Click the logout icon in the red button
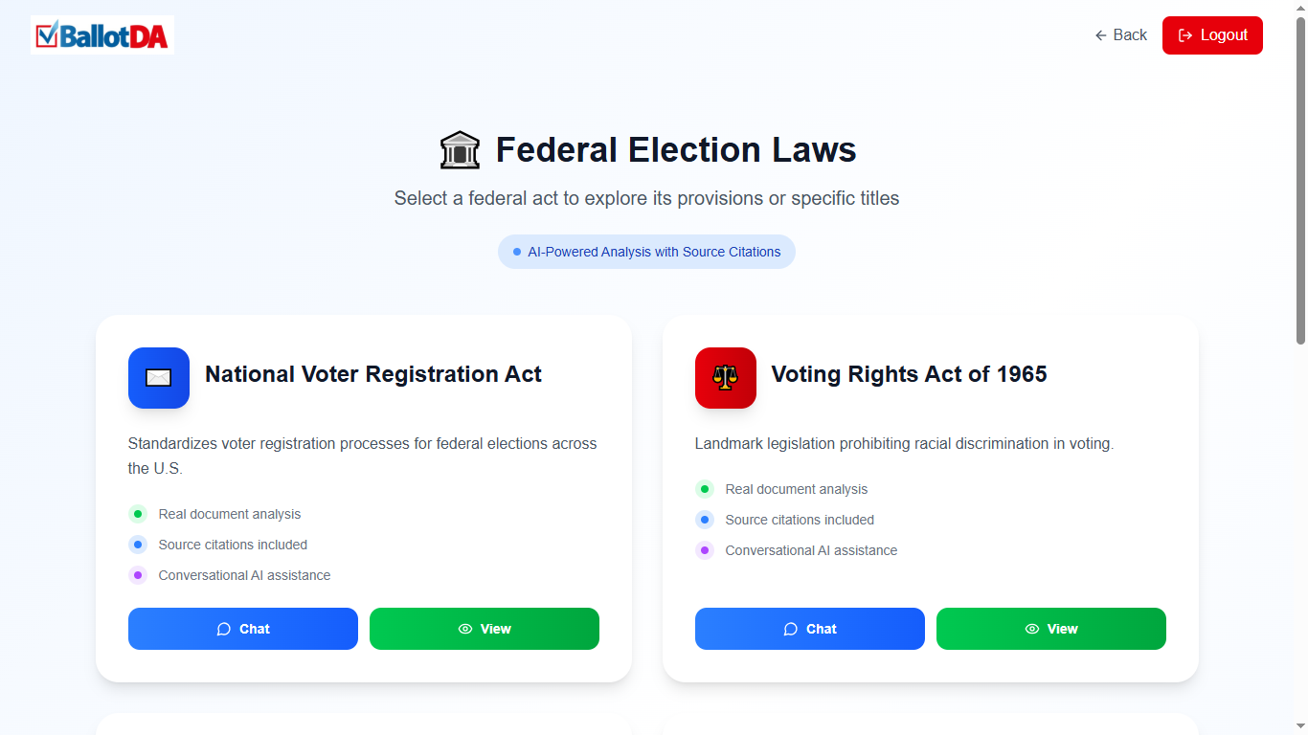Viewport: 1308px width, 735px height. (x=1185, y=35)
